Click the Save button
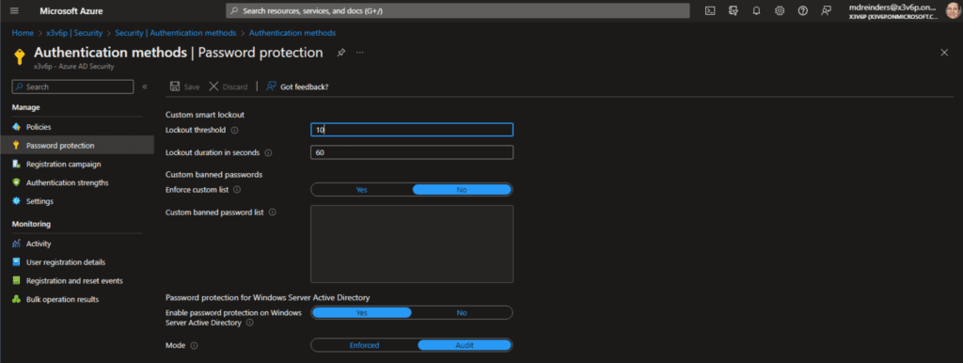This screenshot has width=963, height=363. coord(185,87)
